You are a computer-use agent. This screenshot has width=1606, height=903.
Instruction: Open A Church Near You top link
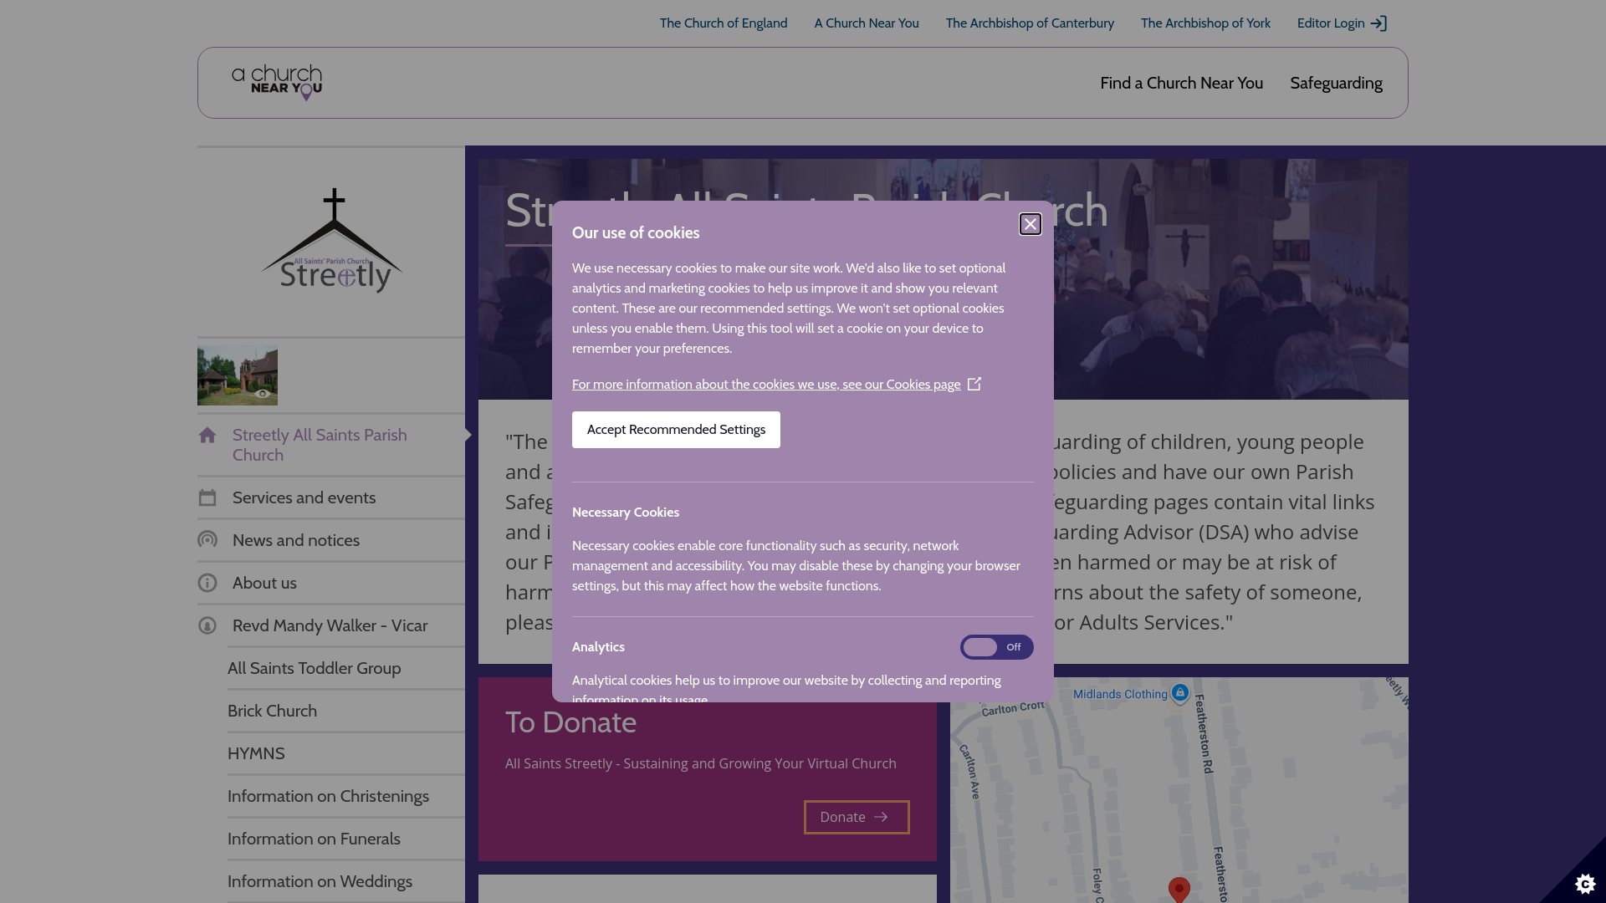(867, 23)
